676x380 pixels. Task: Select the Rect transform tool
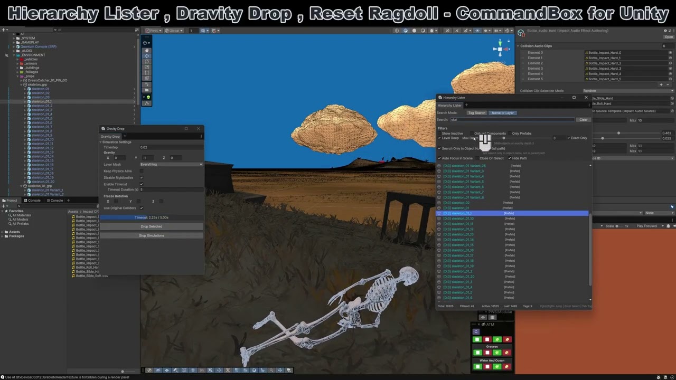click(147, 73)
